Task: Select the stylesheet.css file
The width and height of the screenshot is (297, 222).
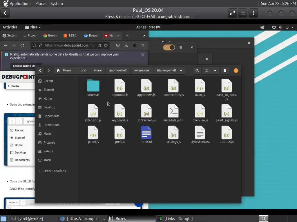Action: 200,135
